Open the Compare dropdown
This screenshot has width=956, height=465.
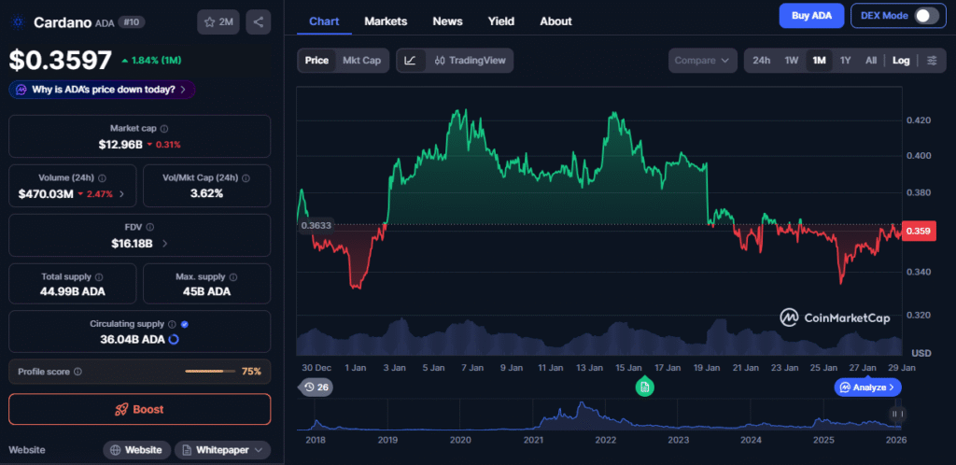pos(701,61)
